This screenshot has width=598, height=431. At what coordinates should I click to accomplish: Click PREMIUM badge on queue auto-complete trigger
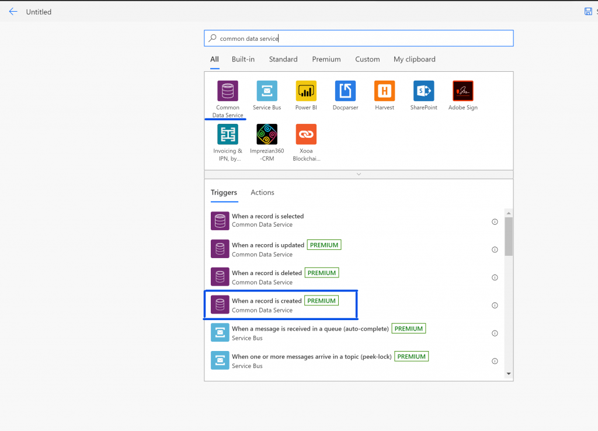[x=409, y=328]
